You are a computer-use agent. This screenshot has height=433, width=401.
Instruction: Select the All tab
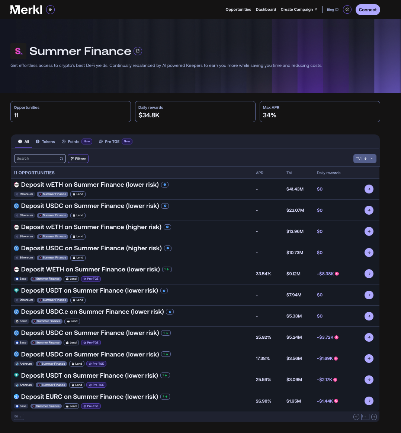[x=23, y=141]
